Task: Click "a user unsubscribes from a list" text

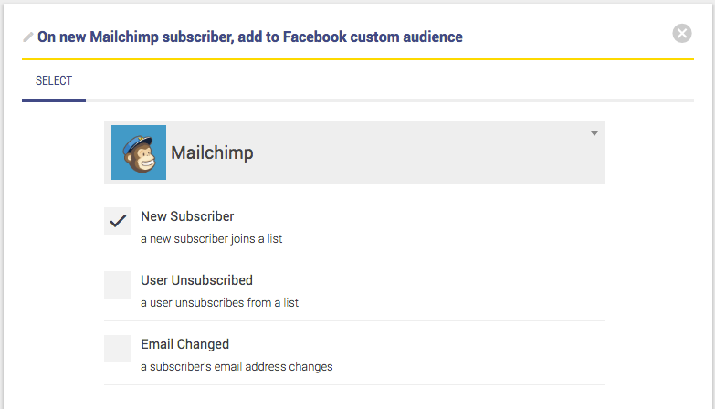Action: [x=219, y=303]
